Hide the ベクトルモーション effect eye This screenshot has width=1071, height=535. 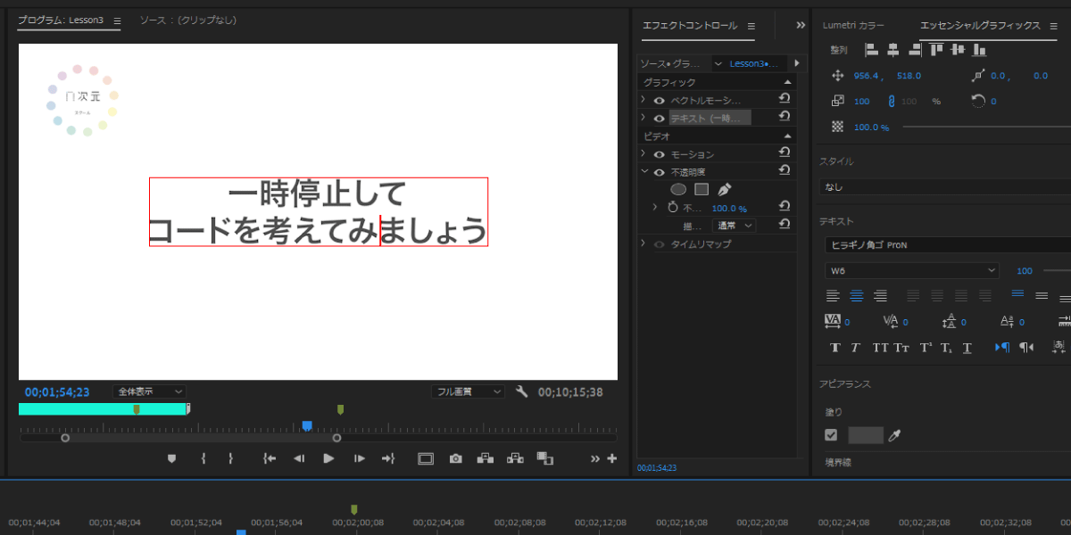pos(660,100)
